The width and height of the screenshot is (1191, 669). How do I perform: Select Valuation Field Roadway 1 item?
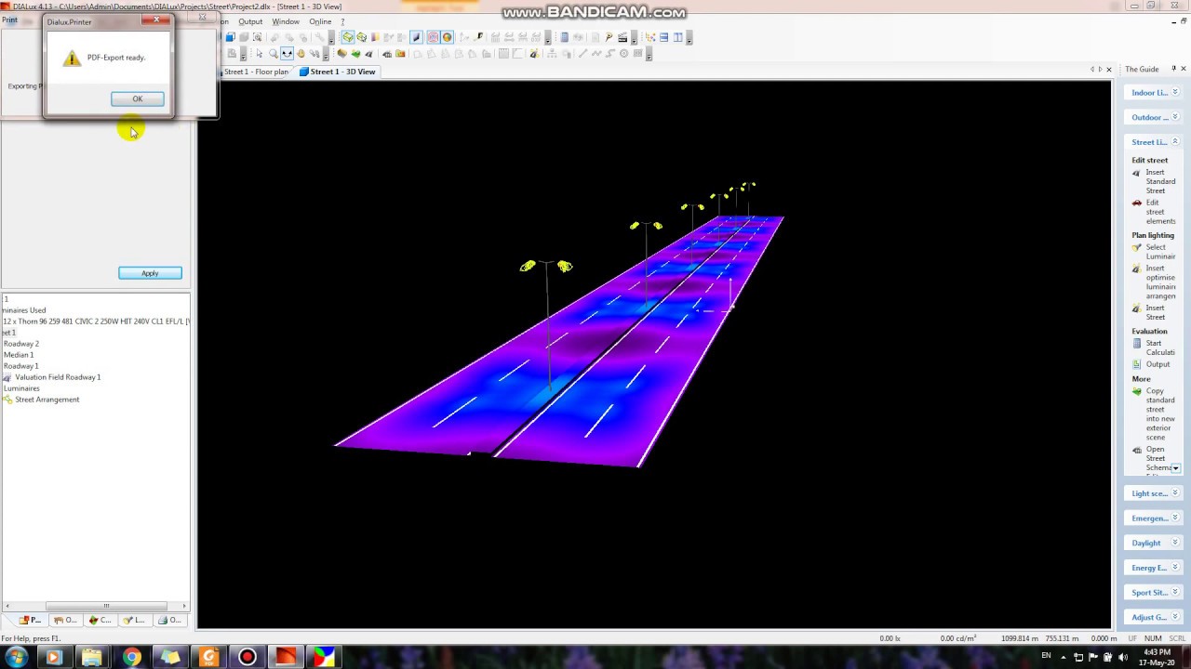(58, 377)
